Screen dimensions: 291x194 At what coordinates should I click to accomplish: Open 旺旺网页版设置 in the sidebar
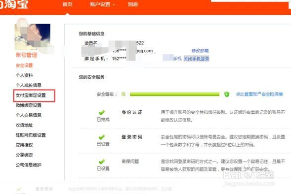[x=31, y=135]
